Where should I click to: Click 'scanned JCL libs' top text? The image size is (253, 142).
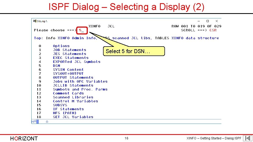(x=132, y=38)
